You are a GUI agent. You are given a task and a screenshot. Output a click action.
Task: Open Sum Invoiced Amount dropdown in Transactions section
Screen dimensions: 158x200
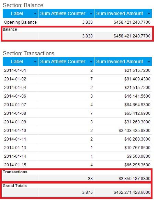pyautogui.click(x=149, y=62)
